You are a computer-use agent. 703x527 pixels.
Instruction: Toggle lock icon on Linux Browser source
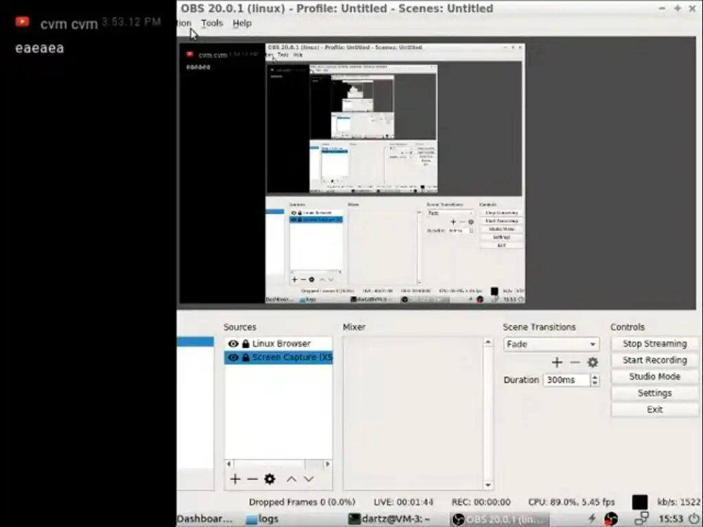click(x=246, y=344)
